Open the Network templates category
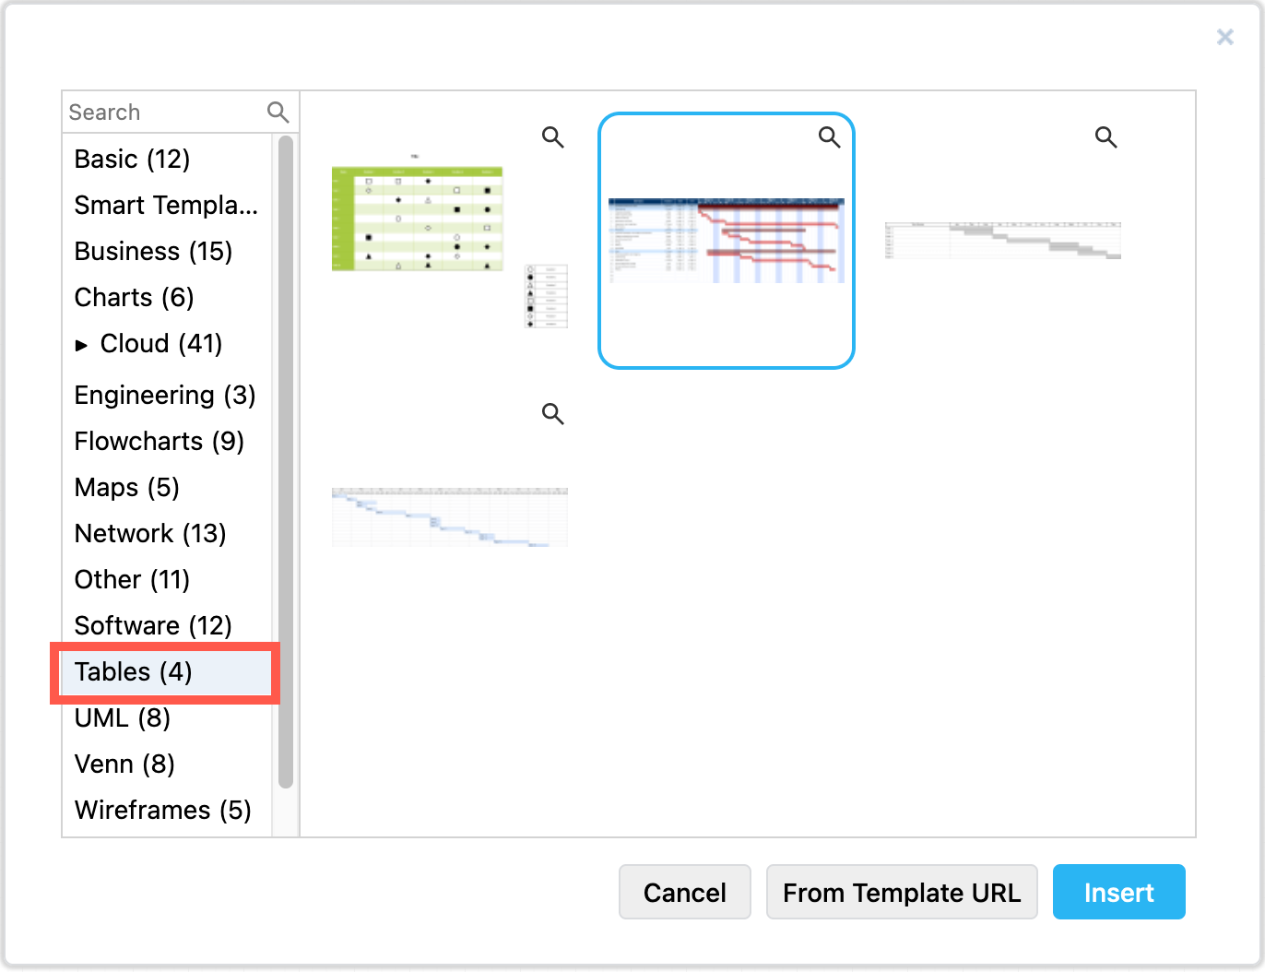 coord(149,533)
